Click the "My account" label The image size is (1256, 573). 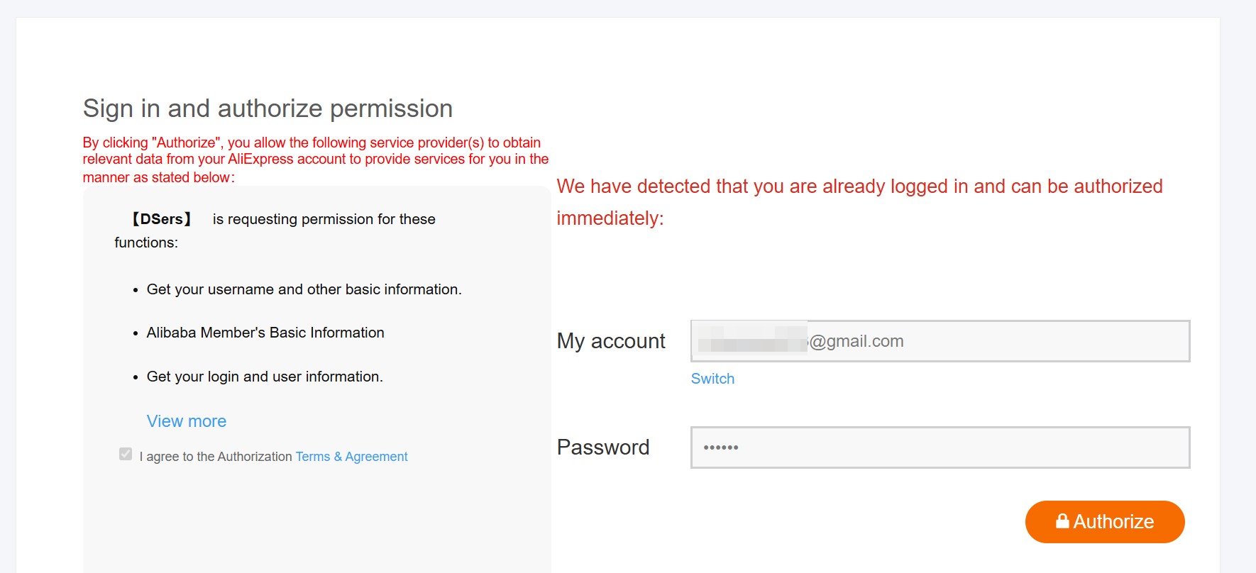coord(611,341)
